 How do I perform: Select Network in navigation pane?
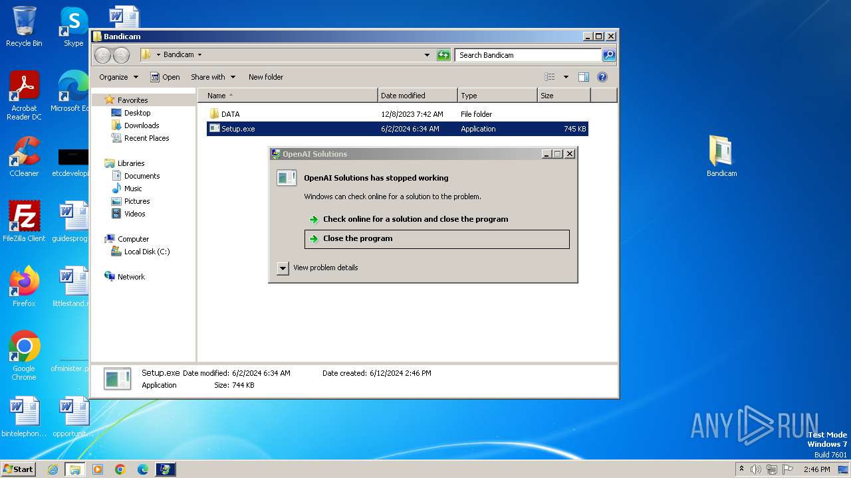coord(131,277)
